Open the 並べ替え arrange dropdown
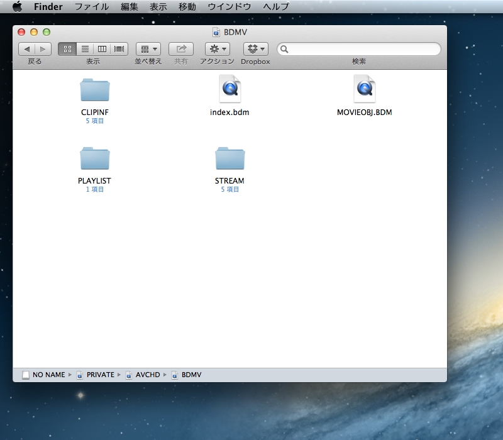The image size is (503, 440). point(148,49)
